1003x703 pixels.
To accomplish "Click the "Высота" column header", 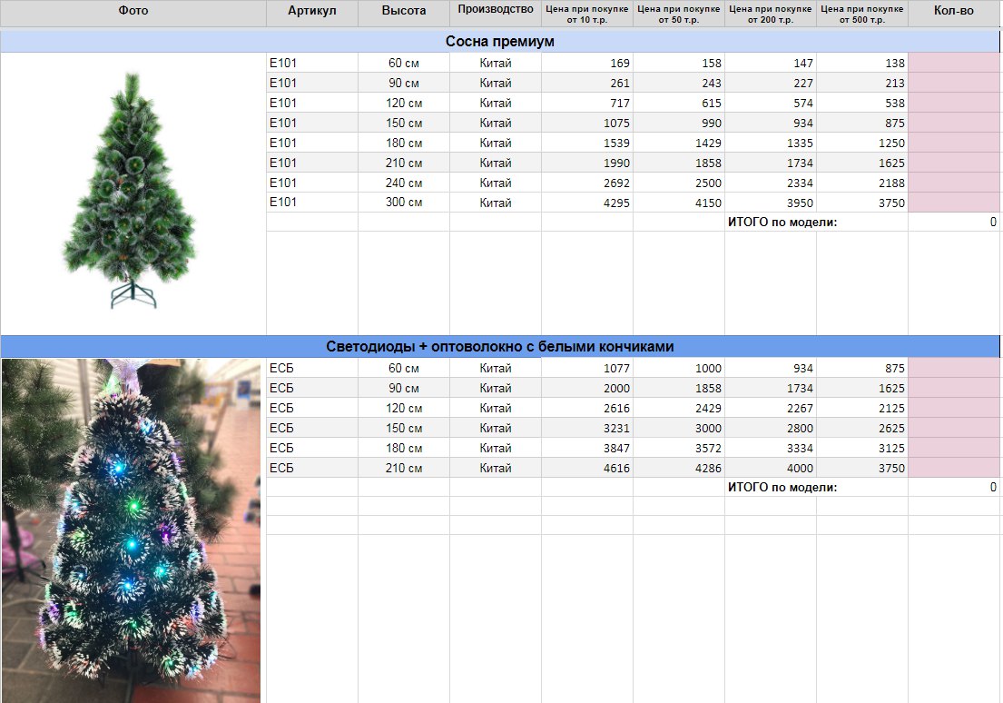I will click(404, 11).
